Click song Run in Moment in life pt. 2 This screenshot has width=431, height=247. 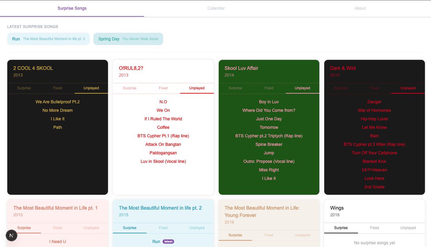[156, 242]
